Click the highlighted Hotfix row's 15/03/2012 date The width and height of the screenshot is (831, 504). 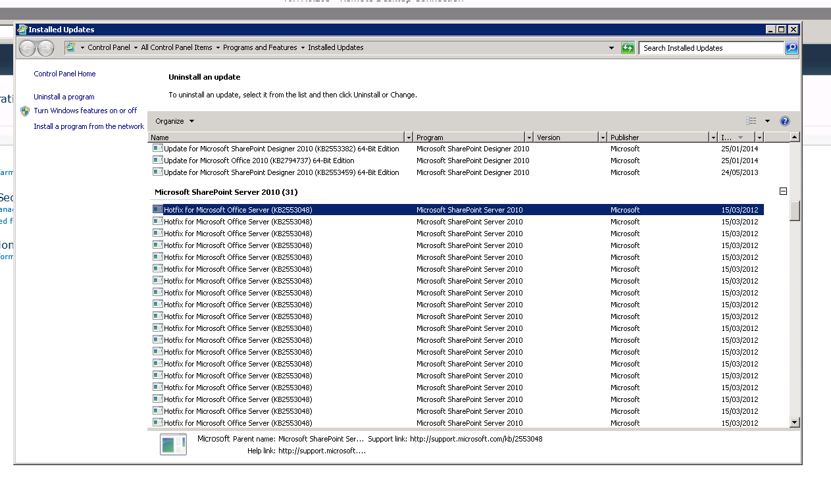[740, 210]
